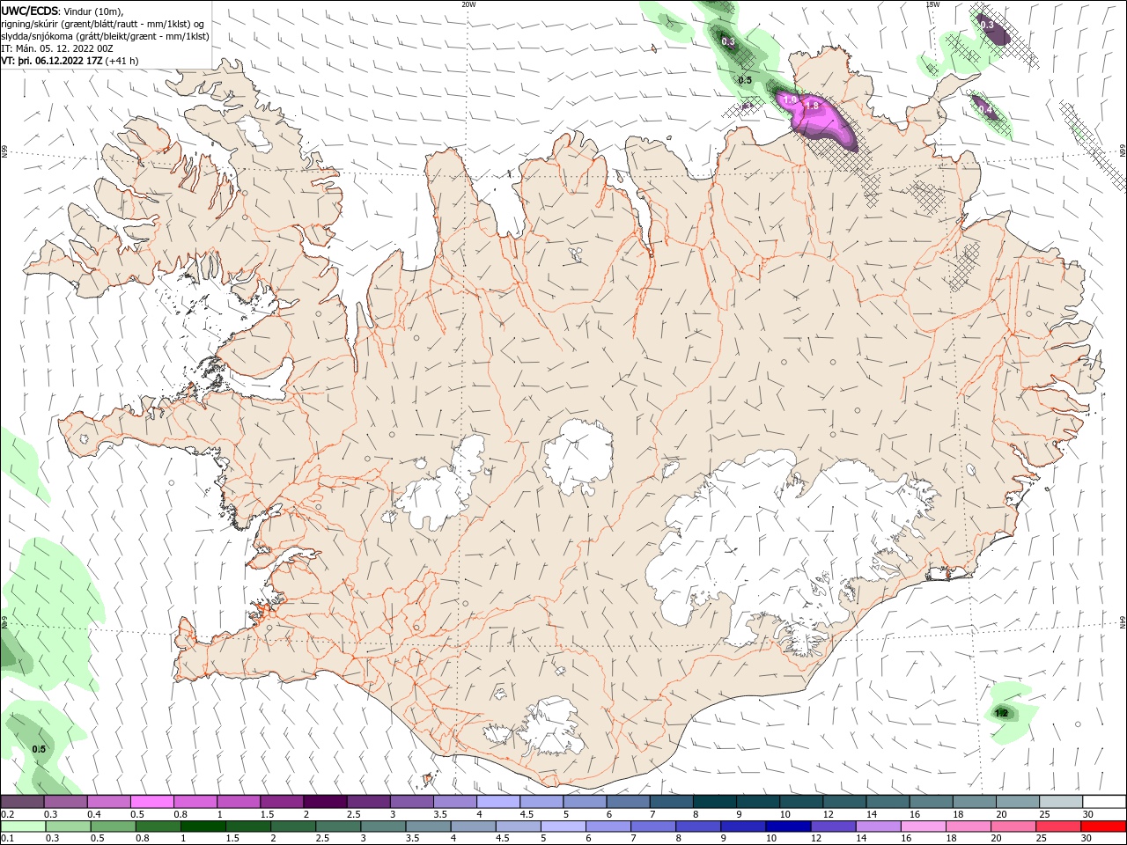Click the palest green swatch above 0.1 in lower legend
Image resolution: width=1127 pixels, height=845 pixels.
click(x=22, y=827)
